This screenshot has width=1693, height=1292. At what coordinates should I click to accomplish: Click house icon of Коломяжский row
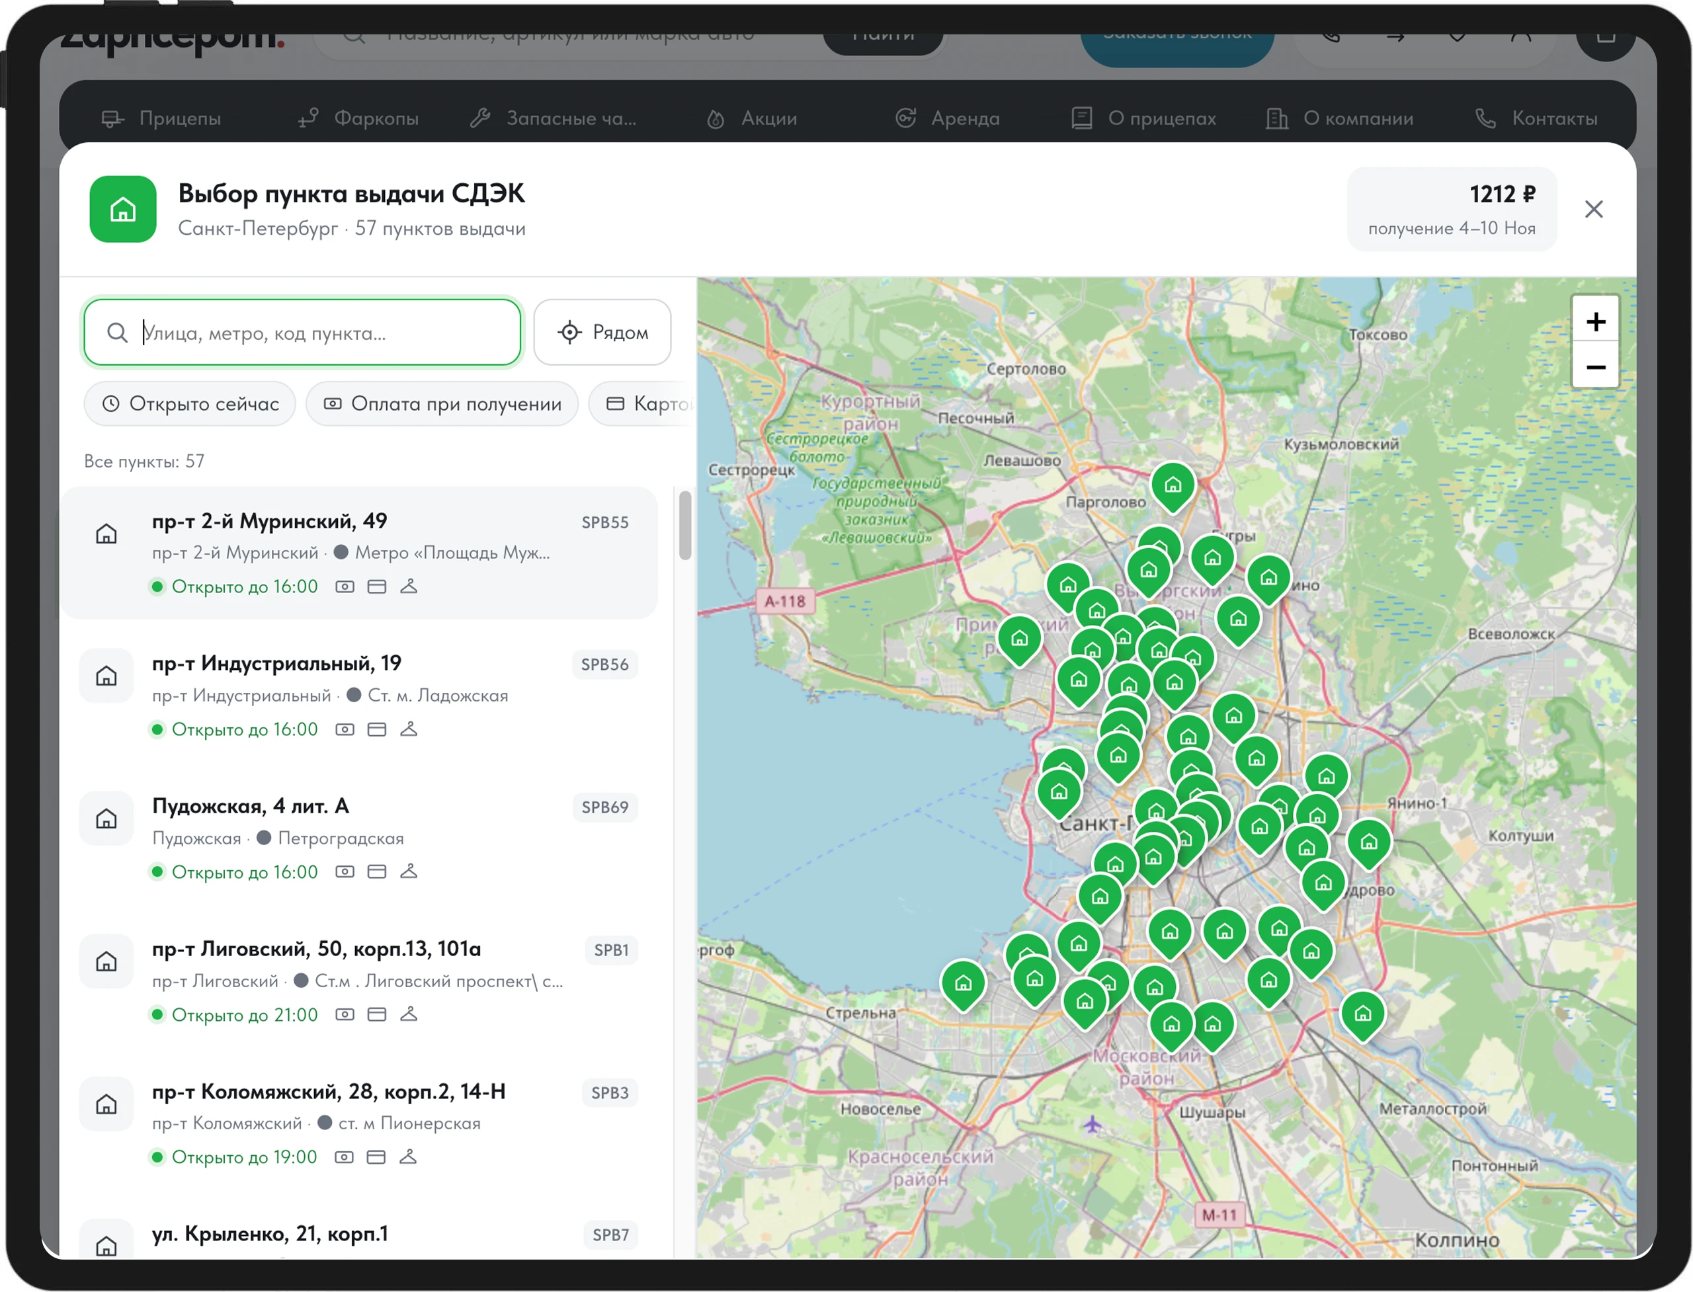pyautogui.click(x=106, y=1104)
